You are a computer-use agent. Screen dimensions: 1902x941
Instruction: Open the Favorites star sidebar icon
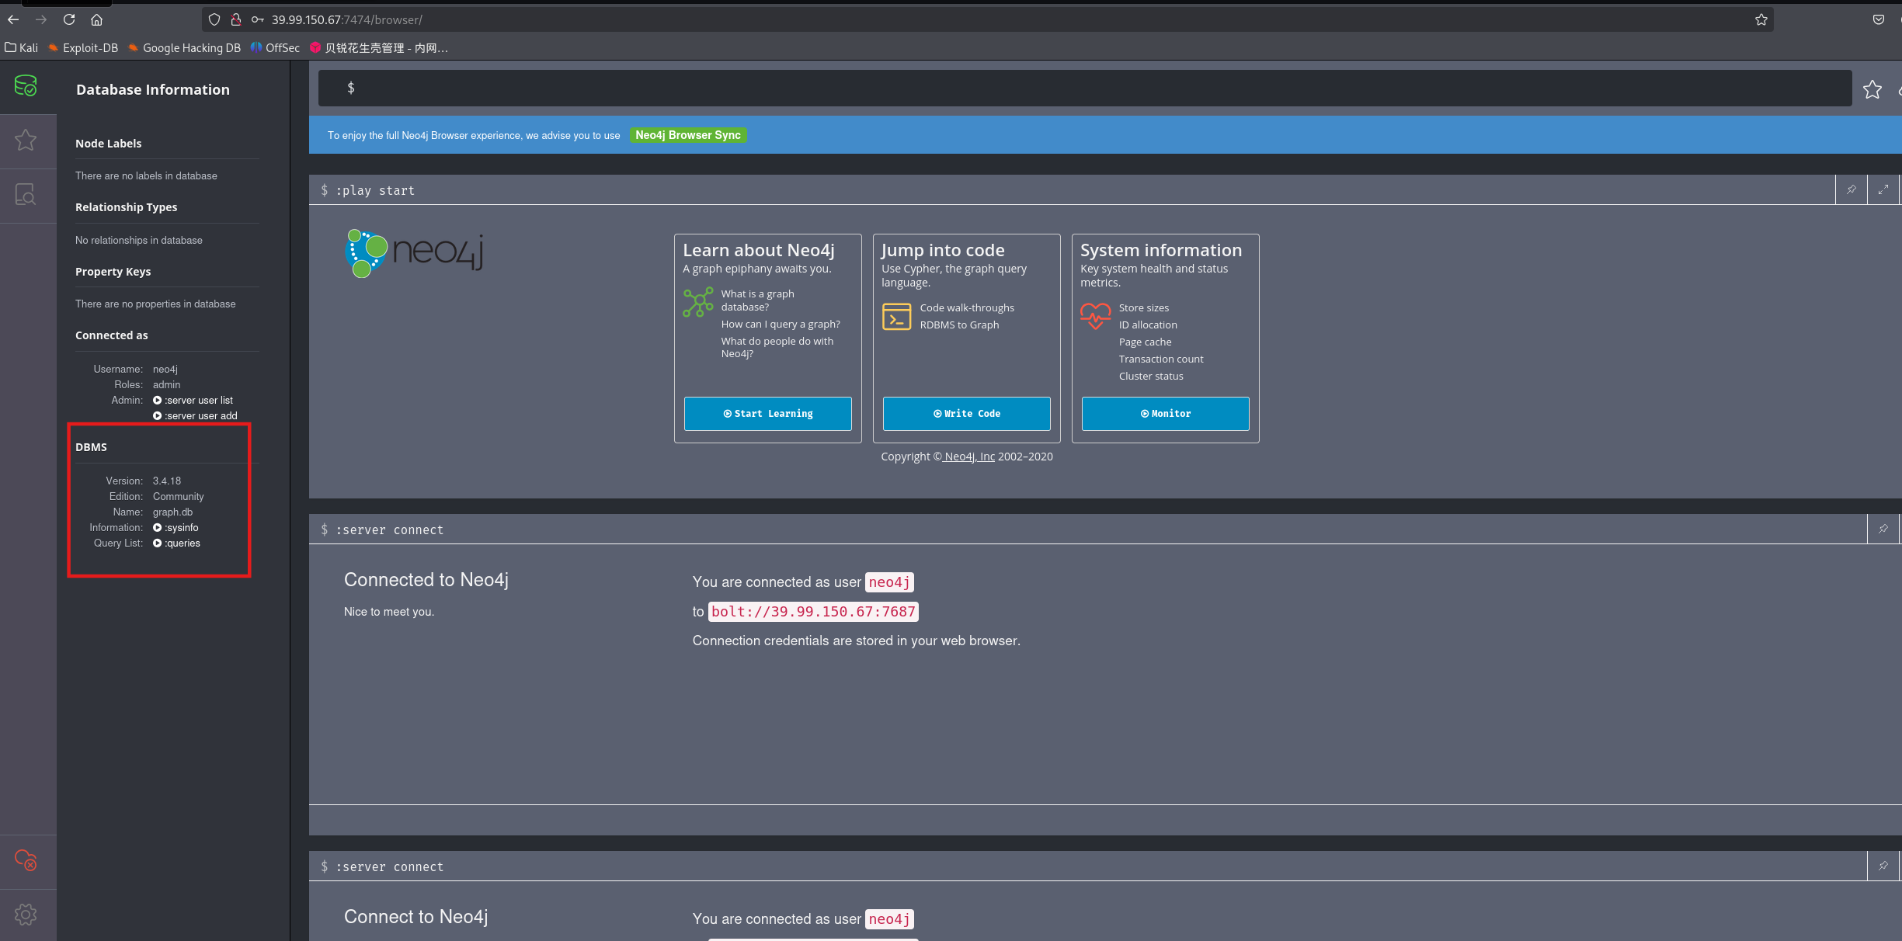[x=26, y=141]
